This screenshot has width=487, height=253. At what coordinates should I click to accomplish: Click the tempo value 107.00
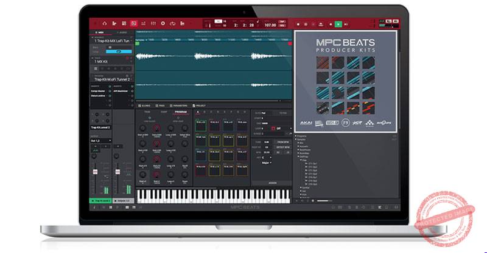coord(270,25)
